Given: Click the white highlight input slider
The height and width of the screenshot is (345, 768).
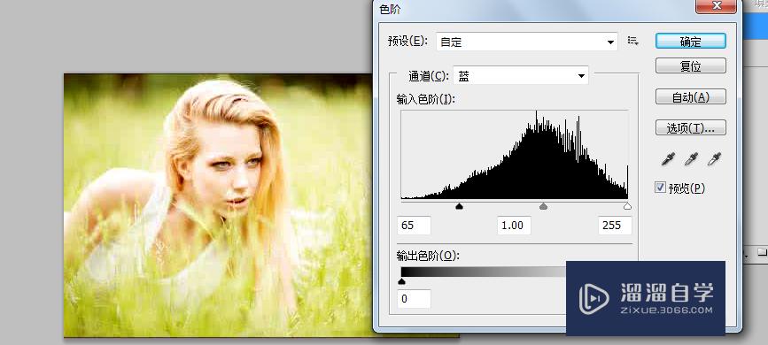Looking at the screenshot, I should (x=627, y=206).
